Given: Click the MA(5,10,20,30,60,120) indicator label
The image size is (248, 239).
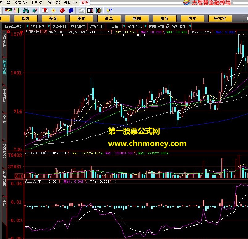Looking at the screenshot, I should (x=68, y=32).
